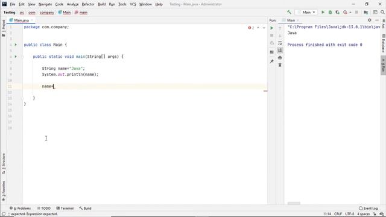Open UTF-8 encoding selector
The width and height of the screenshot is (386, 217).
[x=350, y=214]
